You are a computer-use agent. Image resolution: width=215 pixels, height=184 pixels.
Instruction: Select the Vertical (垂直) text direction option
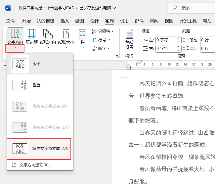[40, 85]
